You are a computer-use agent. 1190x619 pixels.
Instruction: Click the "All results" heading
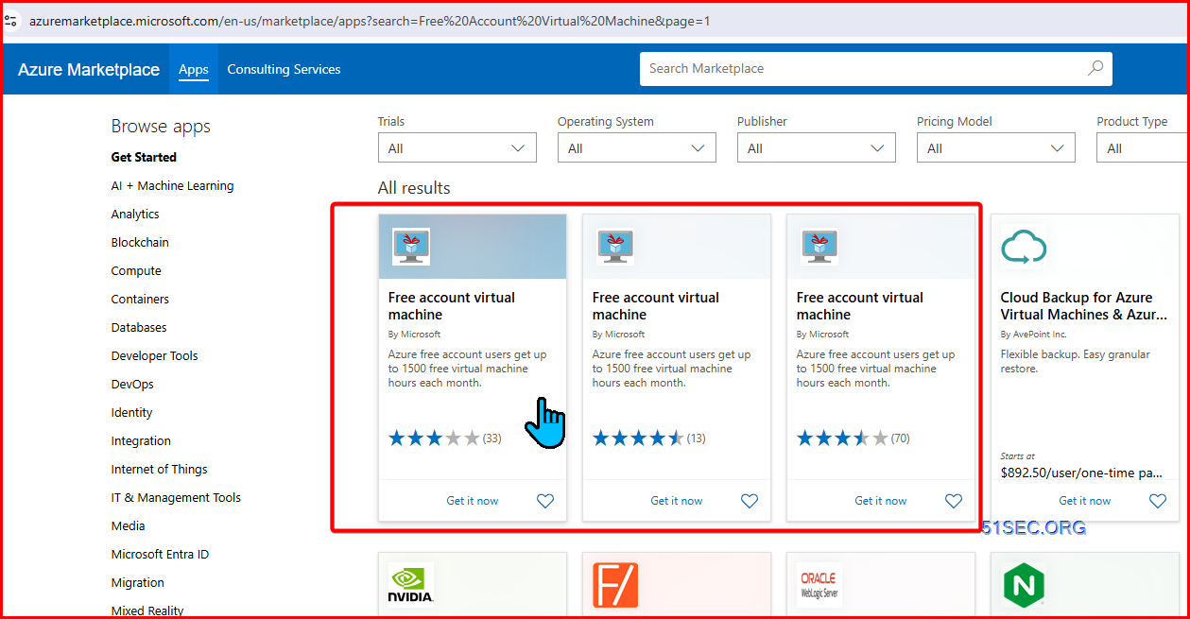[x=414, y=187]
